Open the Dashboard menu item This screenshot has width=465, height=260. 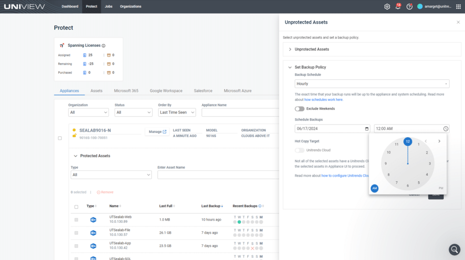pos(70,6)
